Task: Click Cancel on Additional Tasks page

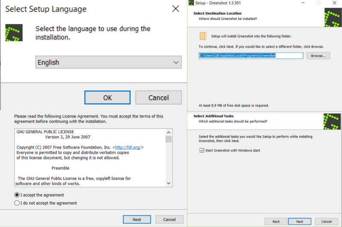Action: coord(326,221)
